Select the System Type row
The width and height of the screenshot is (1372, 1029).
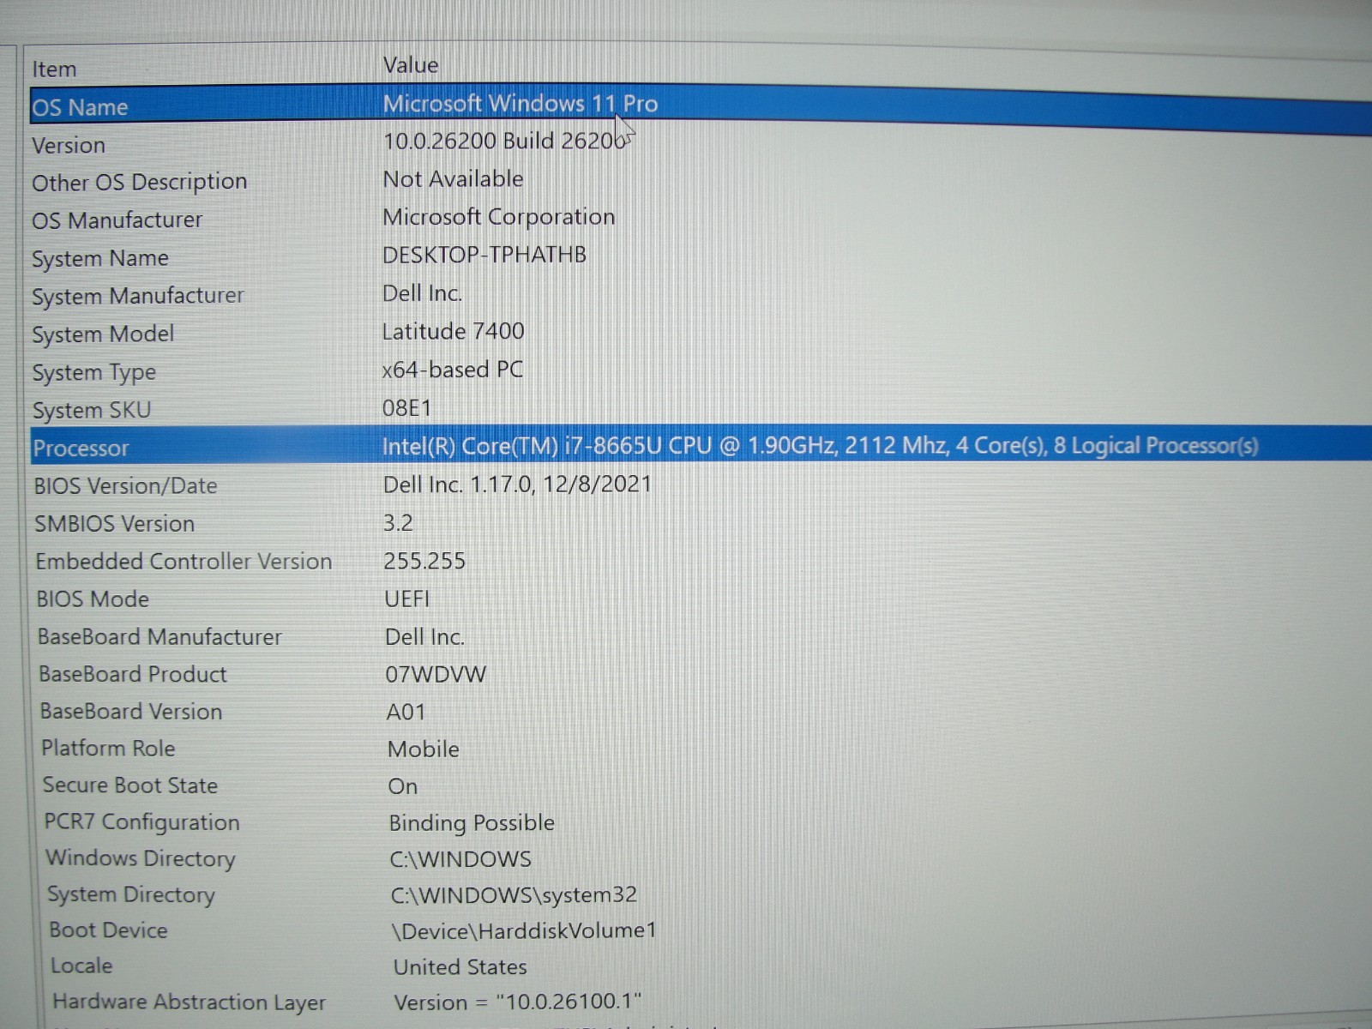[x=93, y=372]
